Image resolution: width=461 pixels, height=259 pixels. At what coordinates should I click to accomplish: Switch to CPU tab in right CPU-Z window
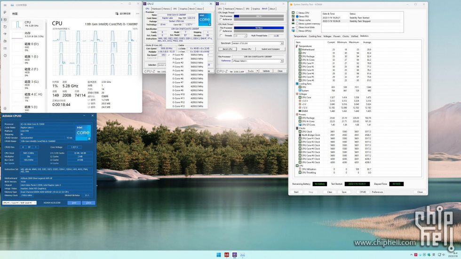pos(220,9)
